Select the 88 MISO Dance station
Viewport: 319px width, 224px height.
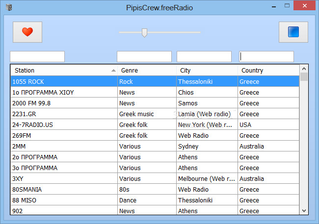click(155, 200)
